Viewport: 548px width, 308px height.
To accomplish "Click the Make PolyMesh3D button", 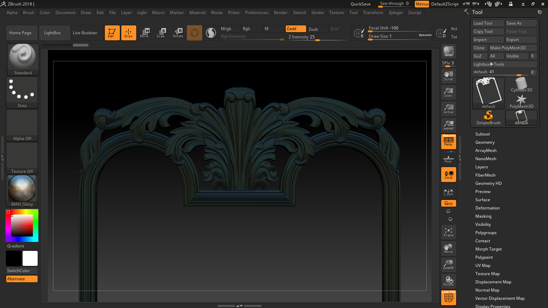I will (512, 48).
